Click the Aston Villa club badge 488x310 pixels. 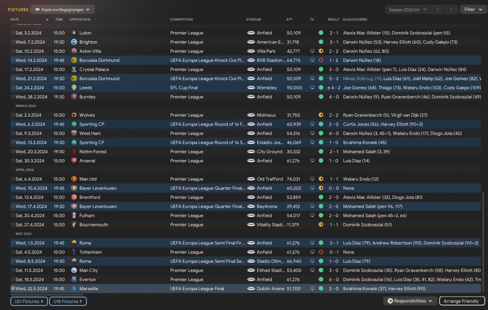74,51
